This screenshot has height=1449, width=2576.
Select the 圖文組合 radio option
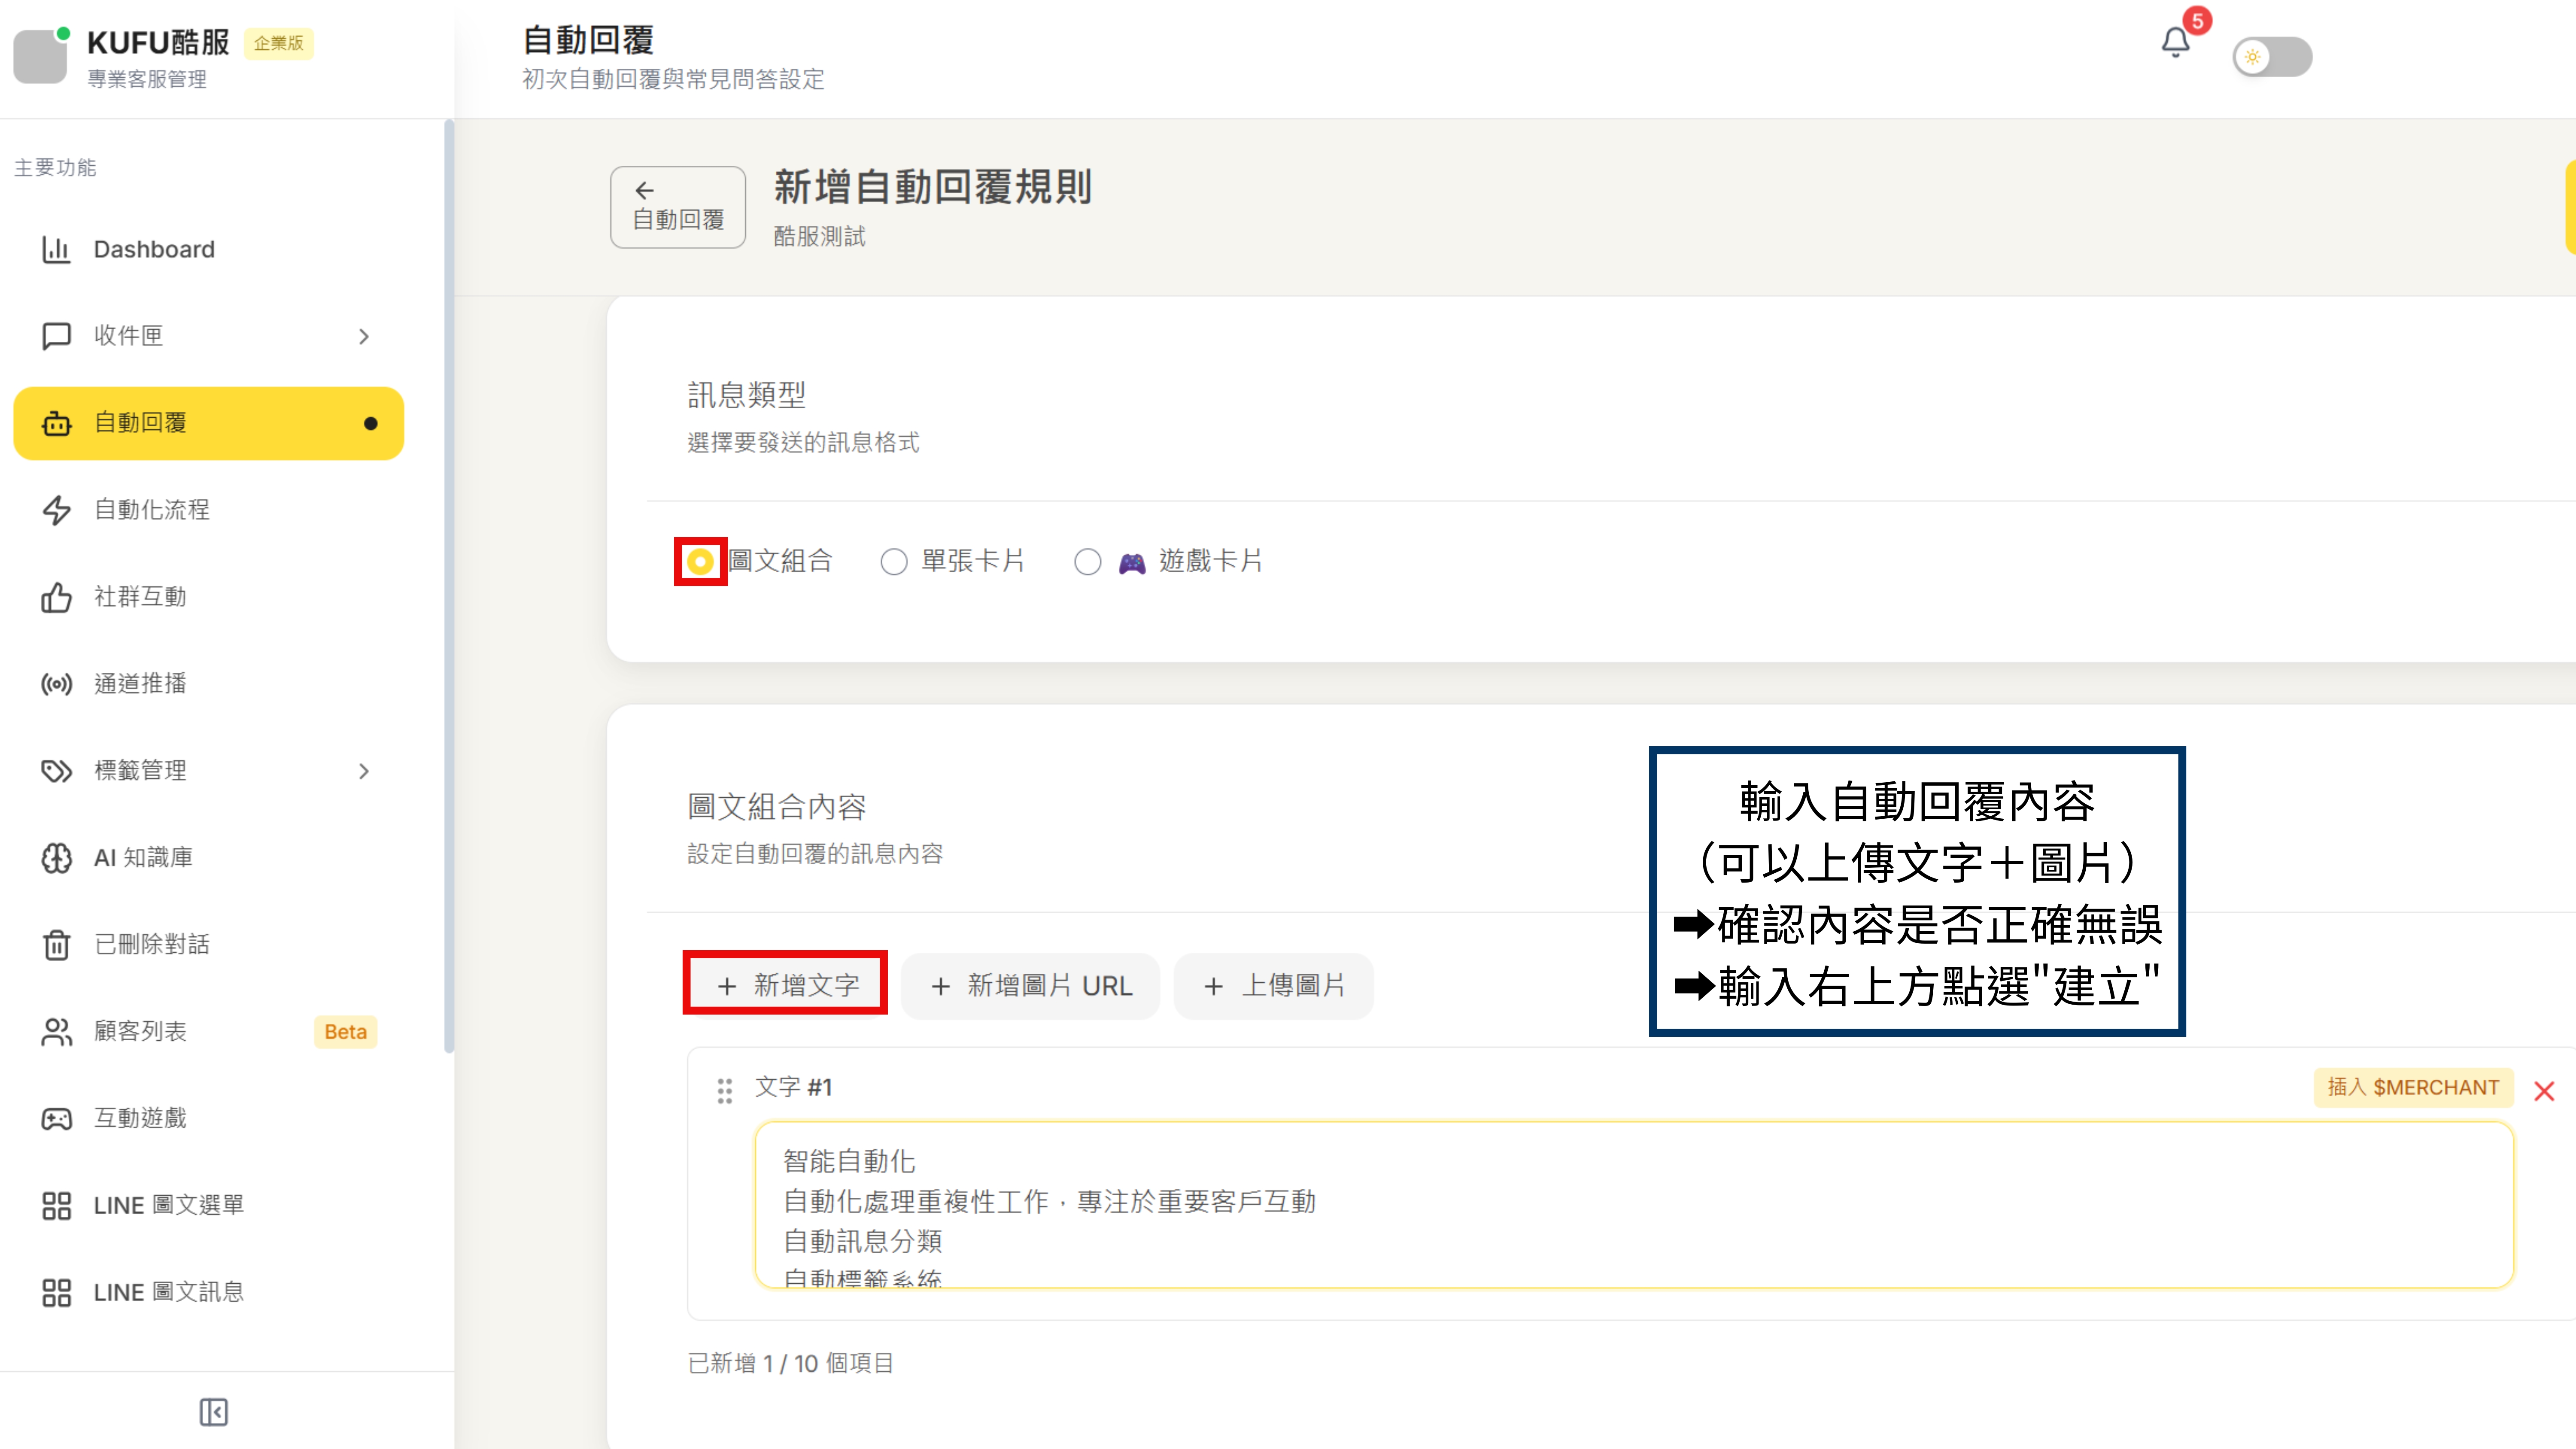700,561
